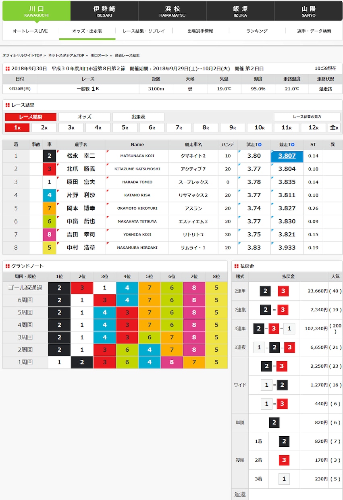This screenshot has height=500, width=343.
Task: Click the 1周回 row label in グランドノート
Action: click(25, 362)
